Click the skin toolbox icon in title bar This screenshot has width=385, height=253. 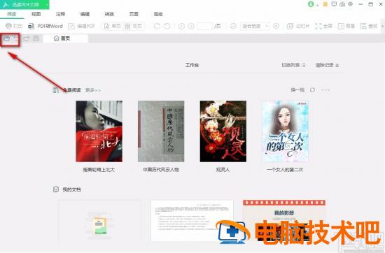click(342, 4)
